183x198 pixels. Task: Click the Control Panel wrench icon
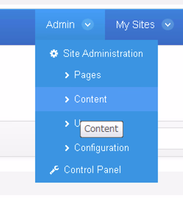[x=54, y=170]
